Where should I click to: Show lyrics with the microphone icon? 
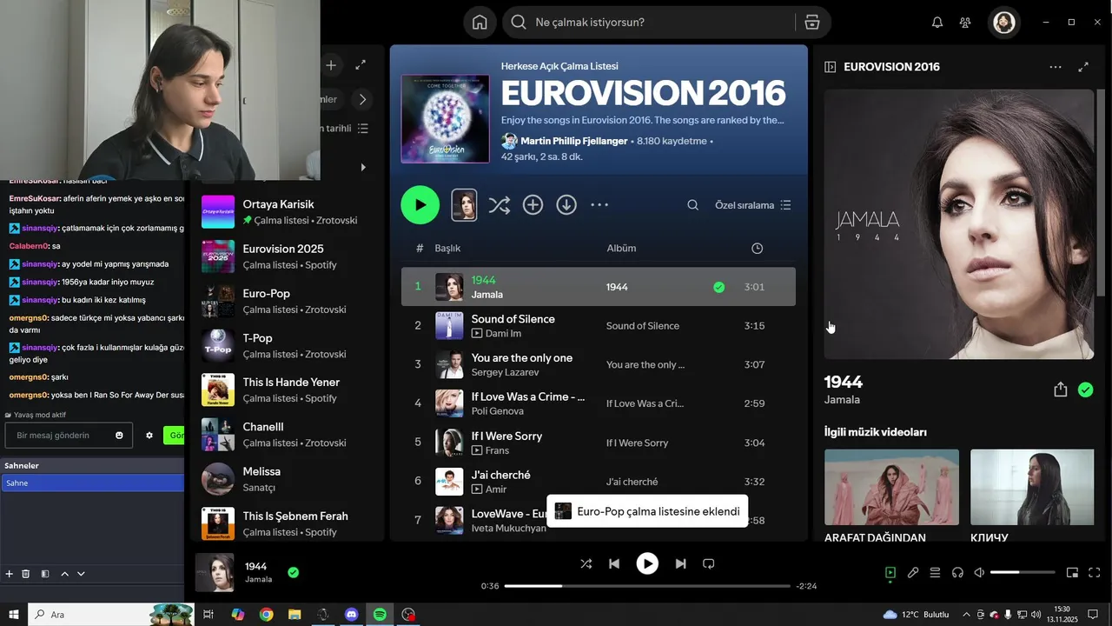coord(913,572)
